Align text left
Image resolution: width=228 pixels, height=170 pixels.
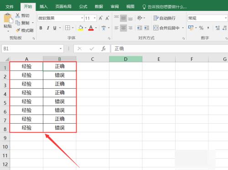(x=116, y=28)
